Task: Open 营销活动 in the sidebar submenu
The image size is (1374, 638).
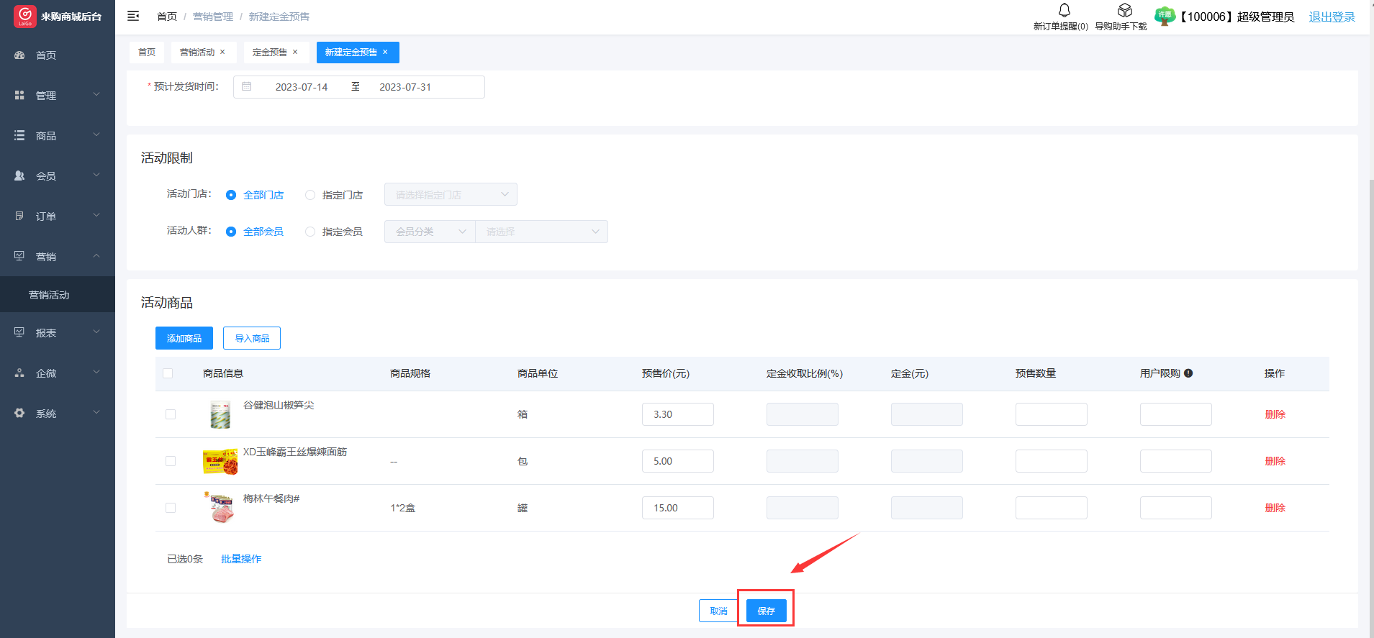Action: coord(49,295)
